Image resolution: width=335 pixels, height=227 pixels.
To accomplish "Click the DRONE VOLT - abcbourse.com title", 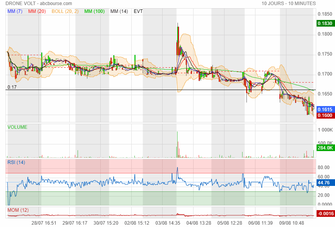I will (39, 4).
